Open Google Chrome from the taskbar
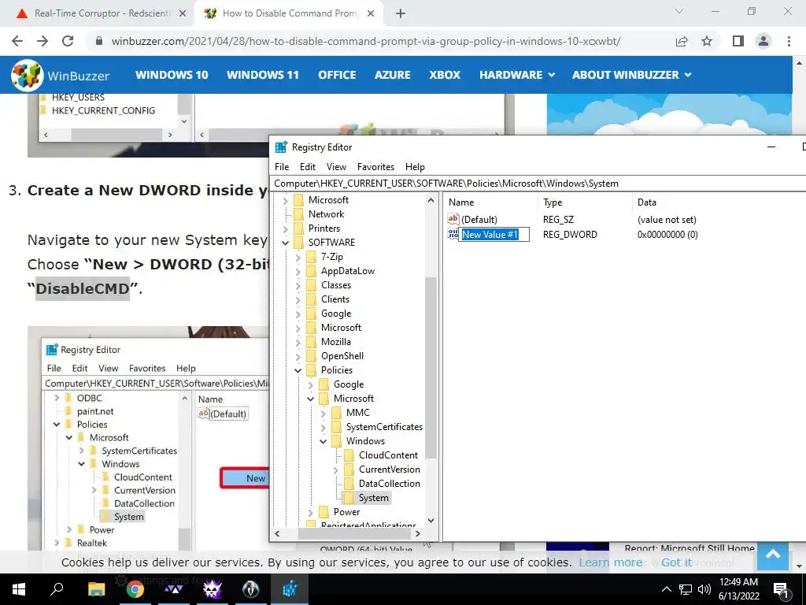This screenshot has width=806, height=605. [135, 589]
